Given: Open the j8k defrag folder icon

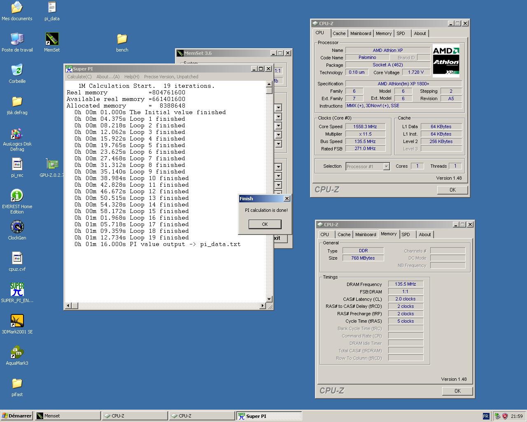Looking at the screenshot, I should (x=17, y=101).
